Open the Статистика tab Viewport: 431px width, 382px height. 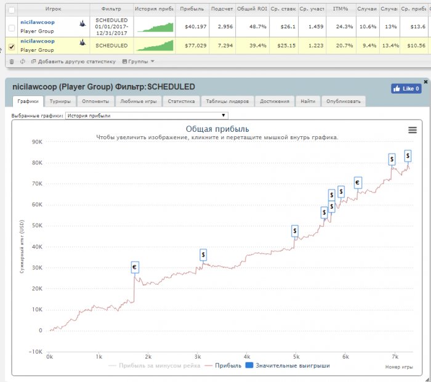pyautogui.click(x=181, y=101)
